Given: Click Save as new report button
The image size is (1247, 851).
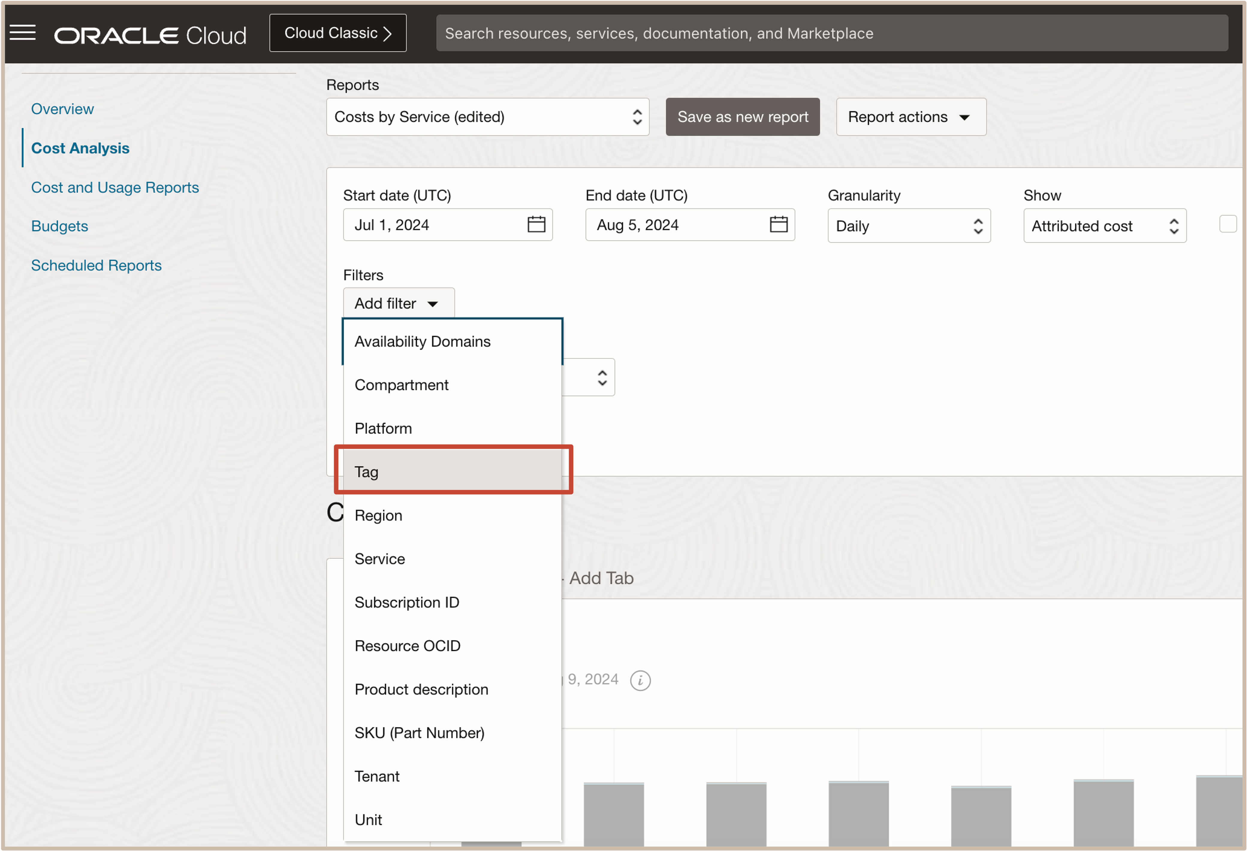Looking at the screenshot, I should pos(742,117).
